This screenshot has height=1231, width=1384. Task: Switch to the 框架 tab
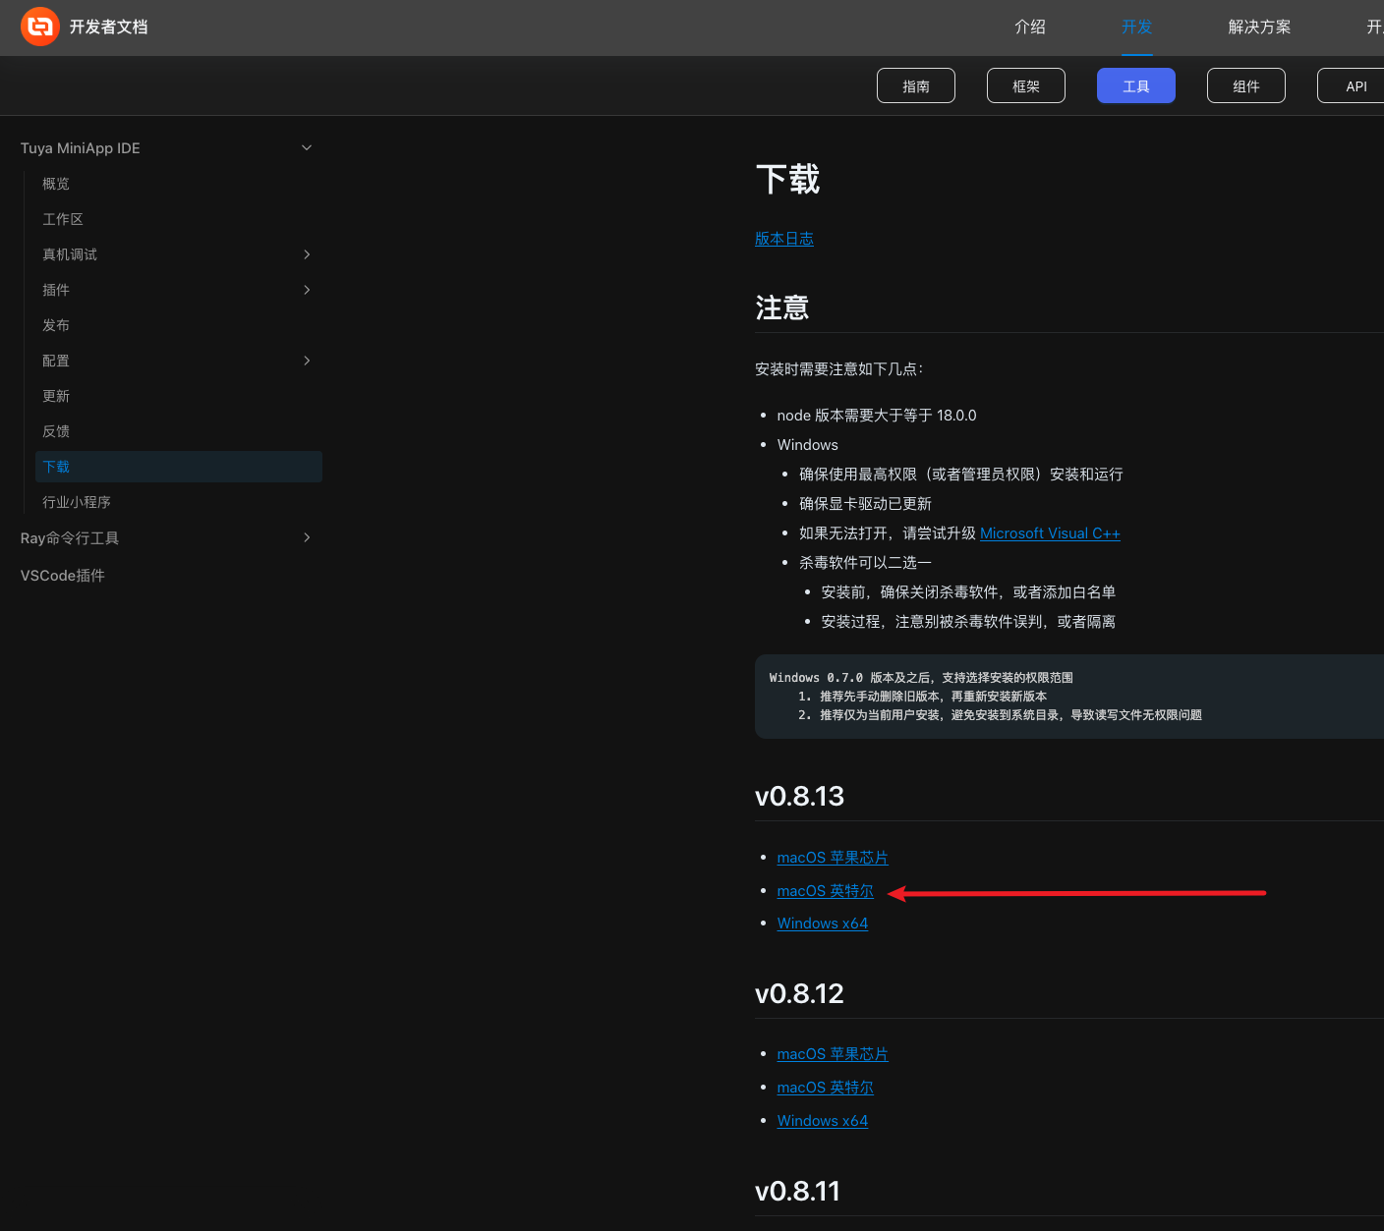(1026, 85)
